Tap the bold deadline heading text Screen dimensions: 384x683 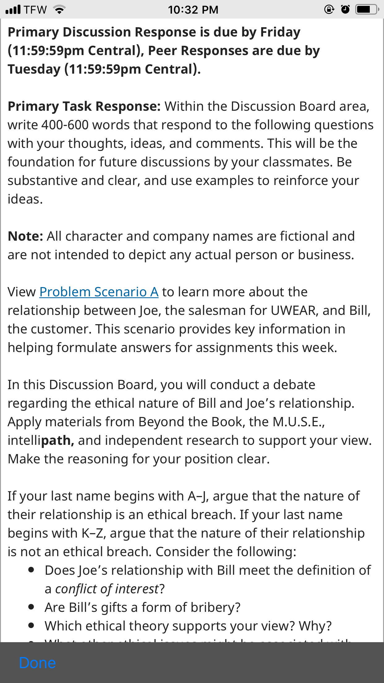pos(164,51)
